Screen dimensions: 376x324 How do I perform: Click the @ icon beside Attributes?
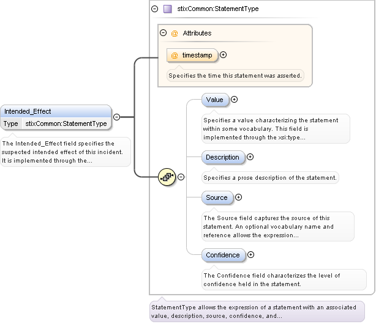pos(175,33)
